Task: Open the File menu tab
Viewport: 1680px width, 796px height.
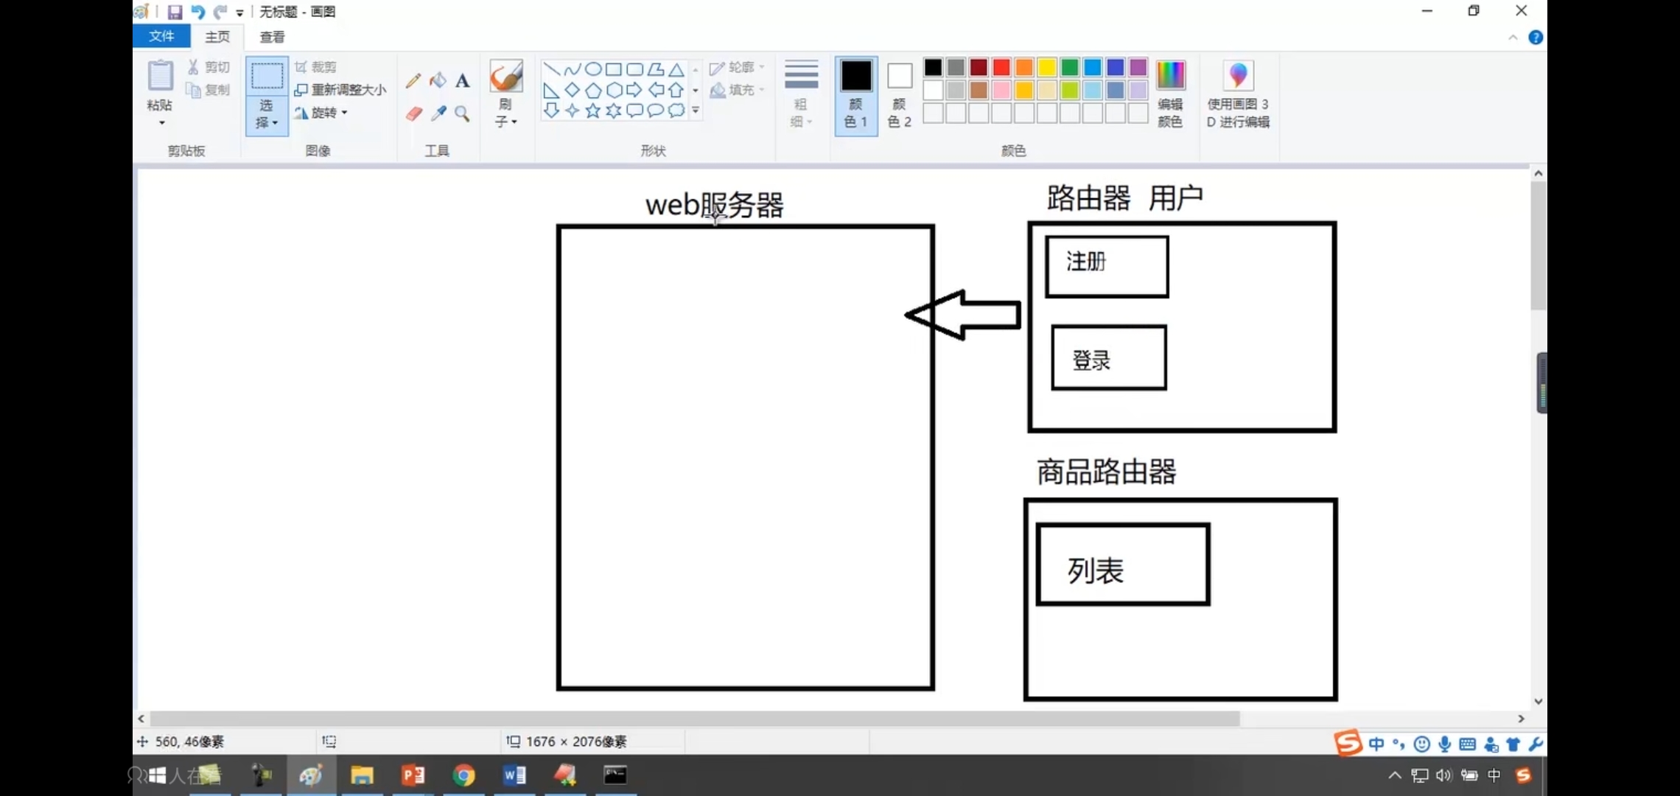Action: (161, 36)
